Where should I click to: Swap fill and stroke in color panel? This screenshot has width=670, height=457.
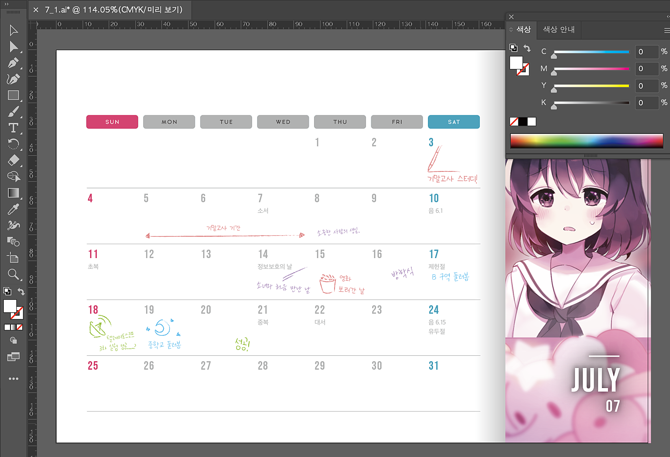527,48
